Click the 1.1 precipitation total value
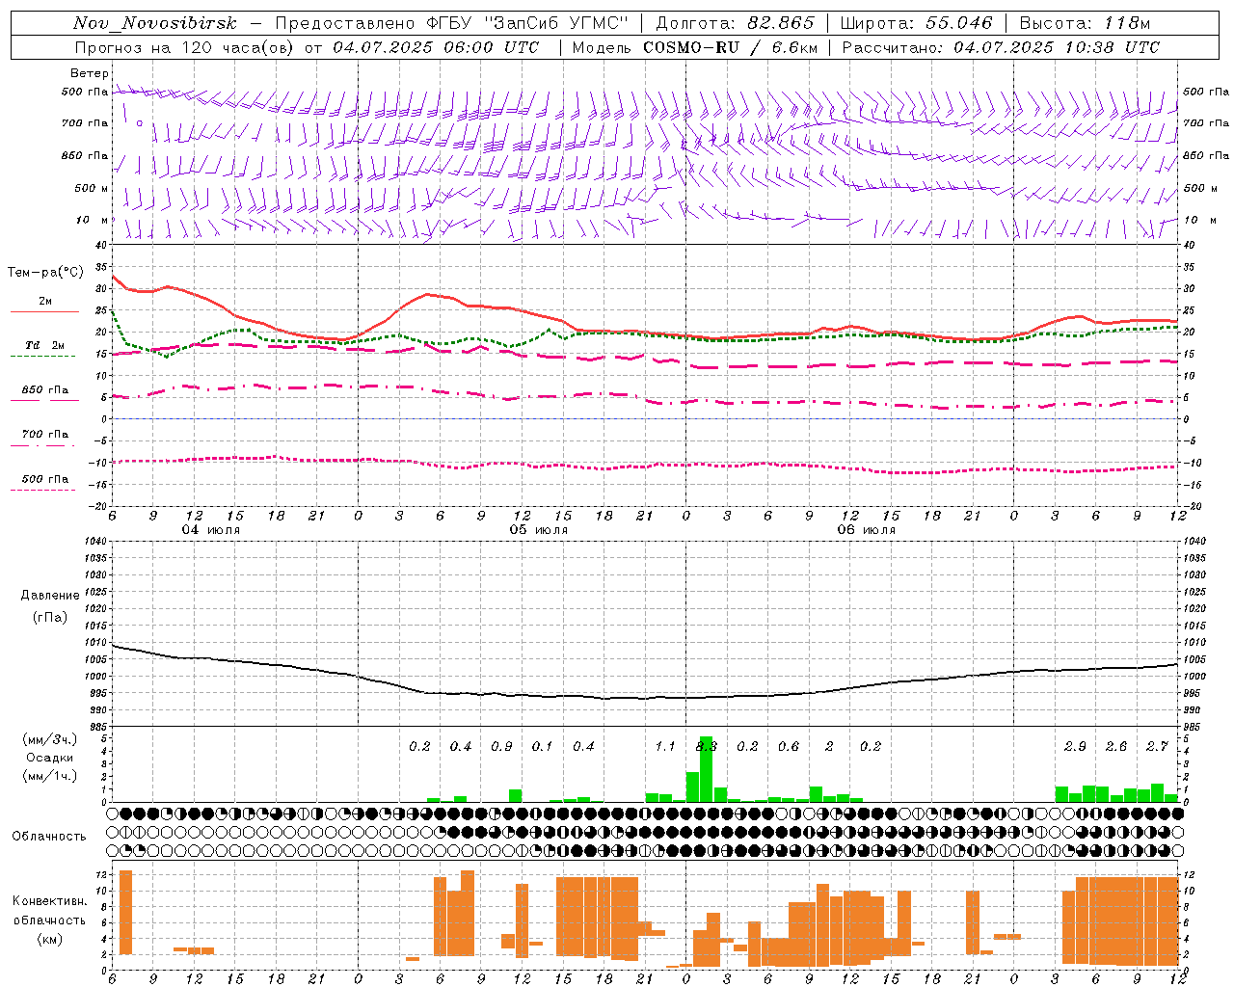The image size is (1234, 987). pyautogui.click(x=665, y=747)
